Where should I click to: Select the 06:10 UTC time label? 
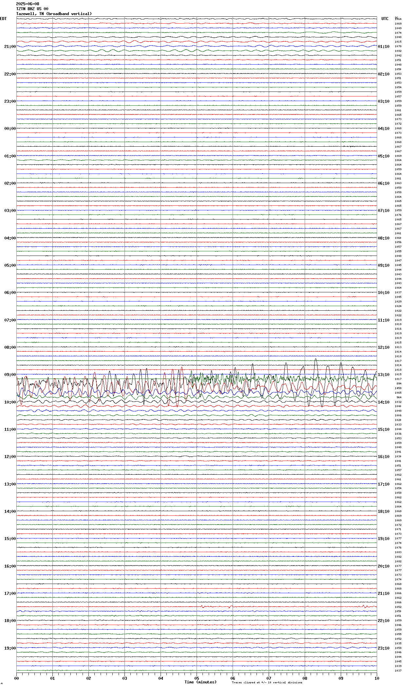[384, 183]
